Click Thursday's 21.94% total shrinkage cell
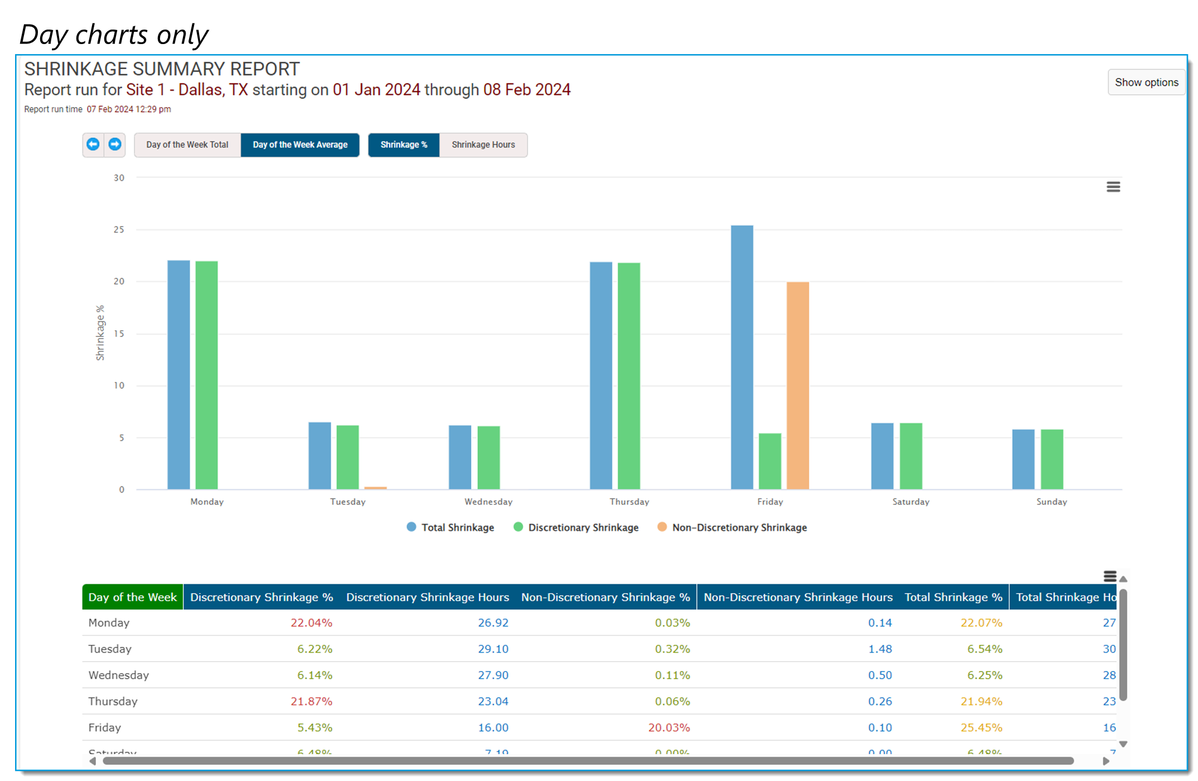 (x=981, y=701)
